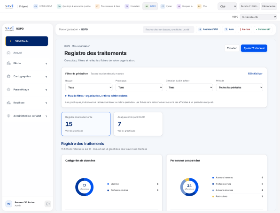Click the blue dot next to Identité
This screenshot has width=280, height=213.
point(108,184)
